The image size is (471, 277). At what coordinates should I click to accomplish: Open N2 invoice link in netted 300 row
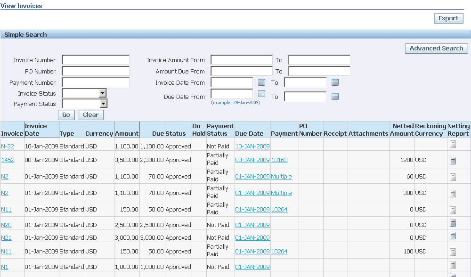[x=5, y=193]
